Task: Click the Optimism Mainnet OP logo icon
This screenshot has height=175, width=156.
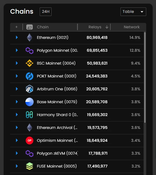Action: [29, 141]
